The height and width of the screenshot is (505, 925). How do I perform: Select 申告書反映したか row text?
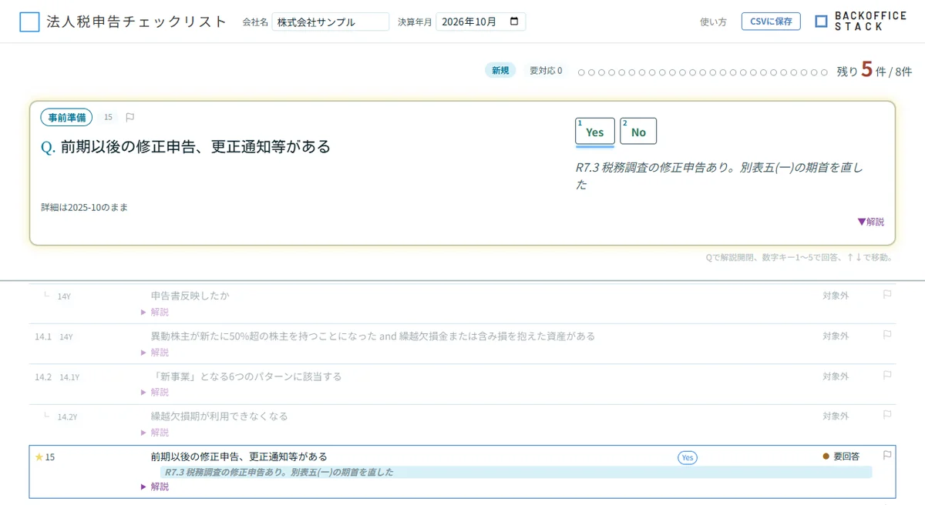click(190, 296)
